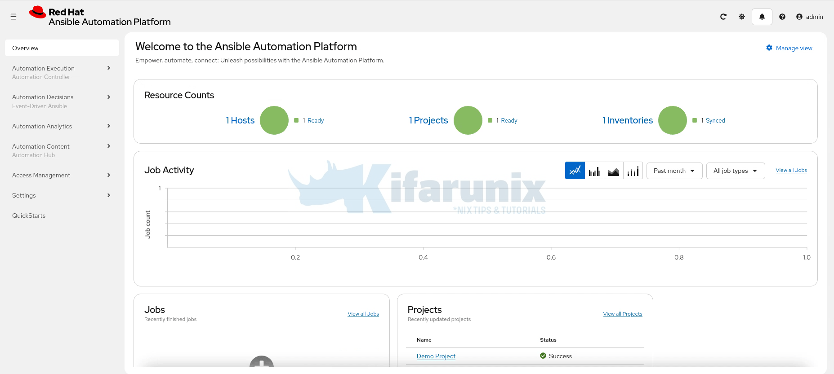Open theme switcher sun icon
The image size is (834, 374).
coord(742,17)
